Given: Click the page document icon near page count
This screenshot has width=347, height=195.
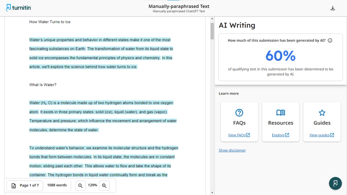Looking at the screenshot, I should 14,186.
